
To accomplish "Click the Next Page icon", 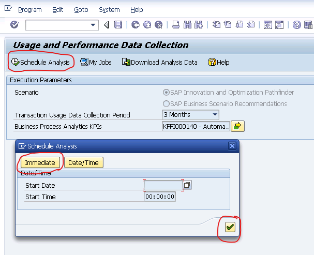I will coord(240,25).
